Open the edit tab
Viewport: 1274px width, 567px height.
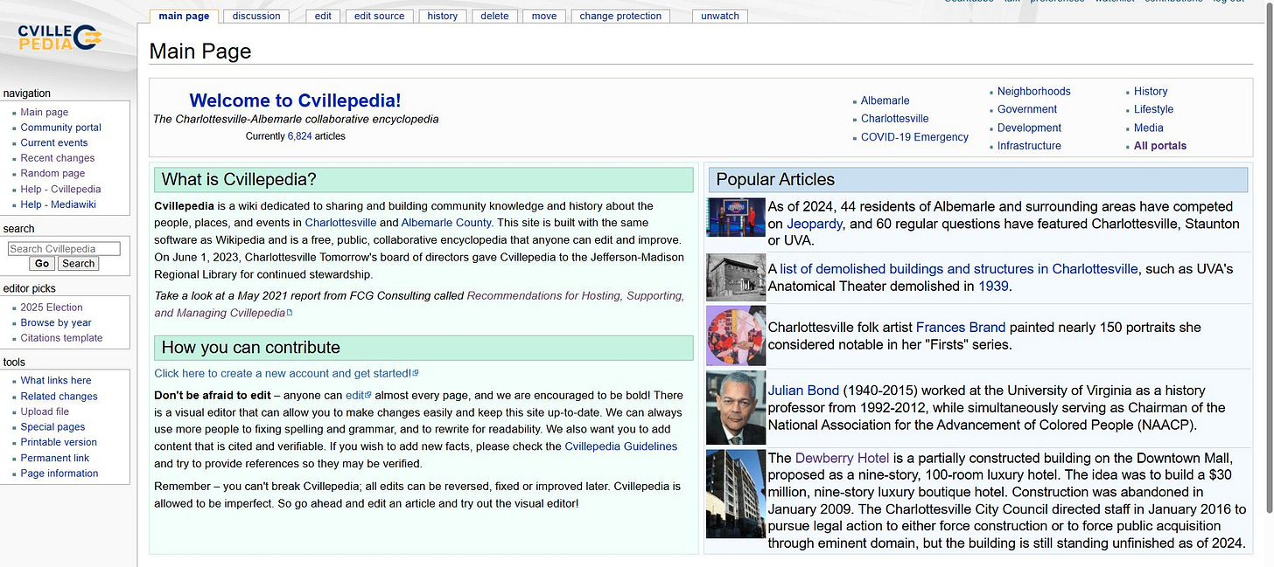pos(323,16)
